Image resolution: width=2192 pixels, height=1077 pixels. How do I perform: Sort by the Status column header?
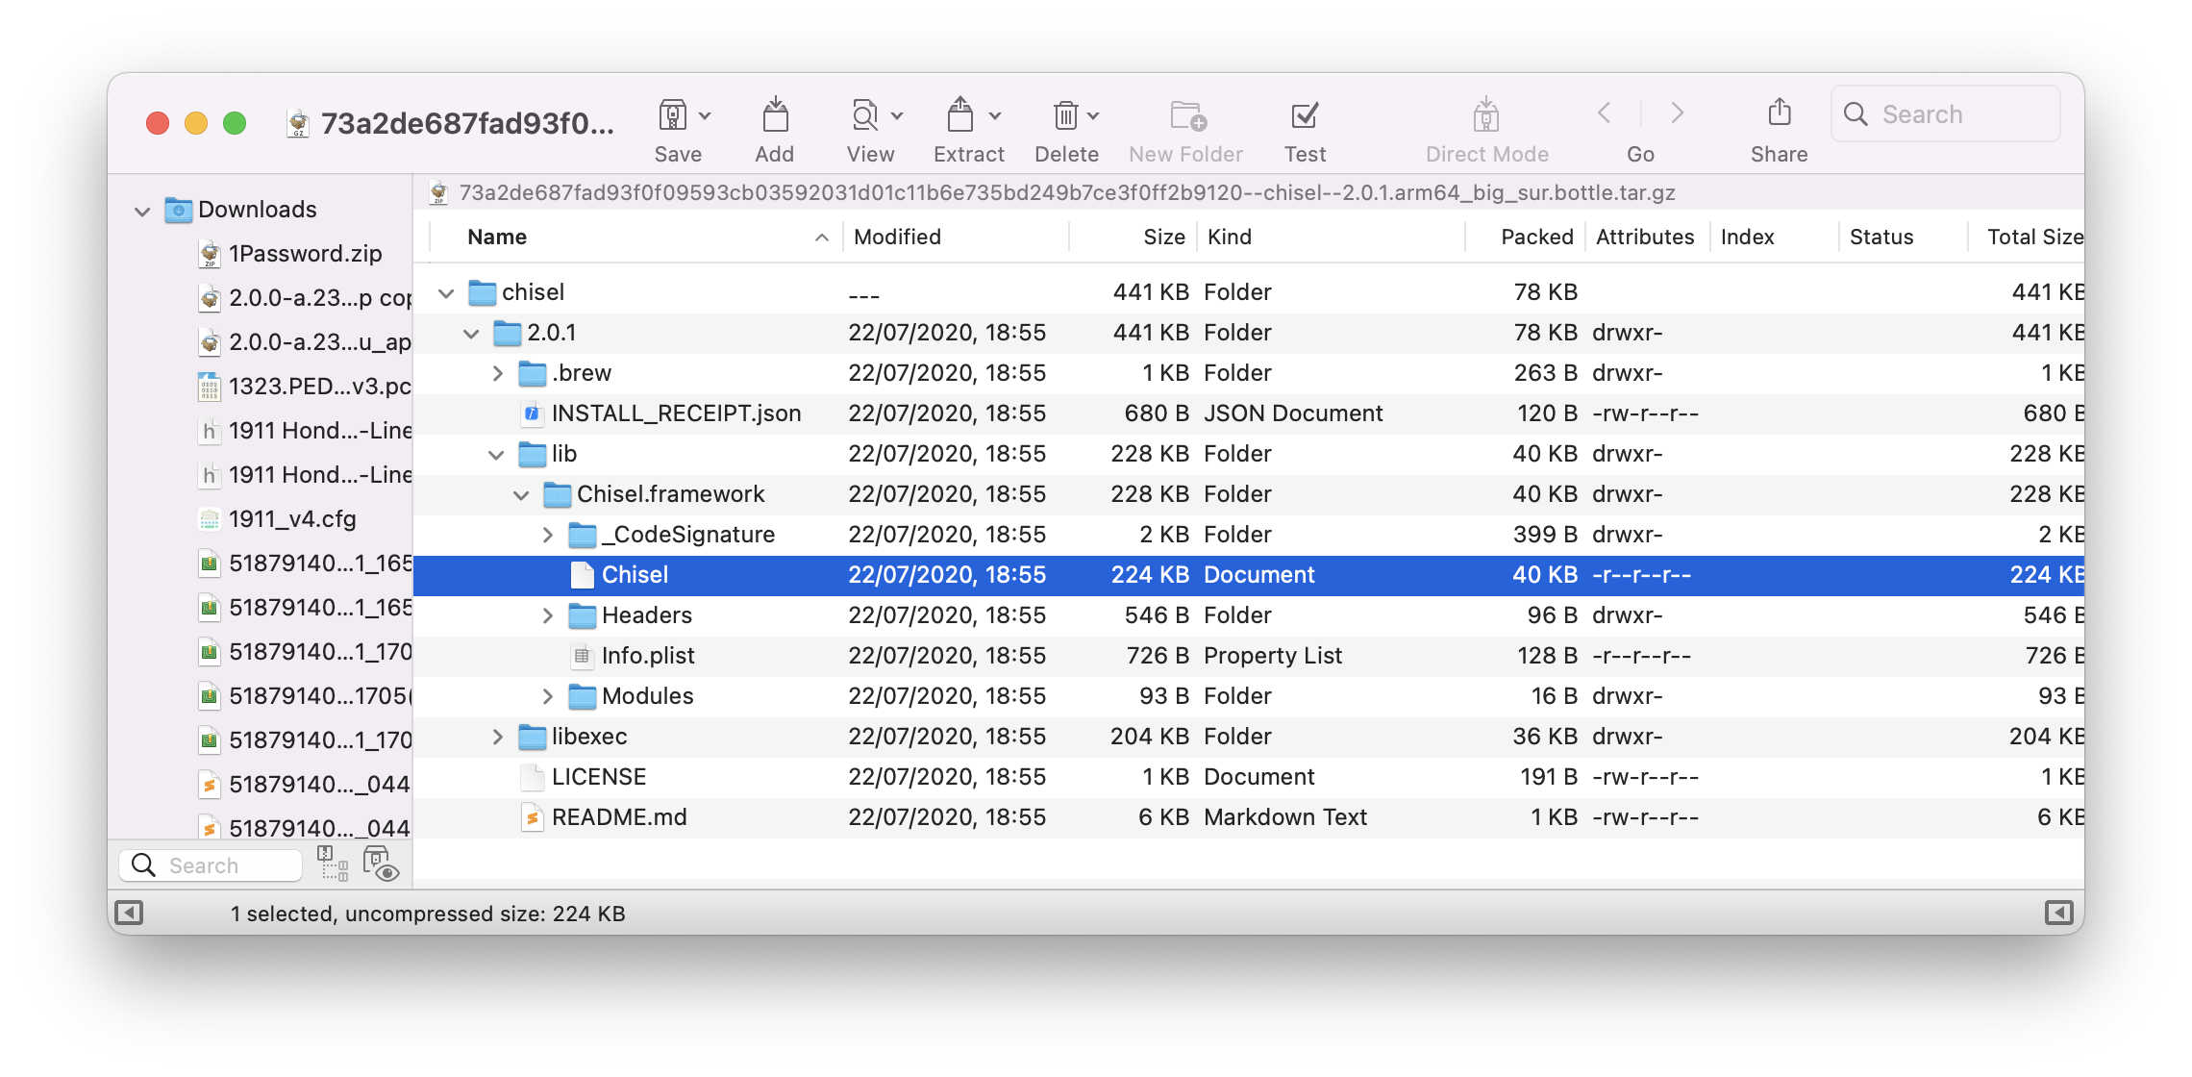pyautogui.click(x=1904, y=237)
